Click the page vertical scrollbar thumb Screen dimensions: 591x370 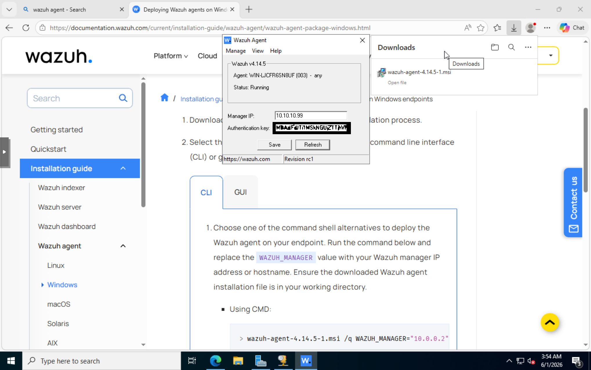pos(585,150)
